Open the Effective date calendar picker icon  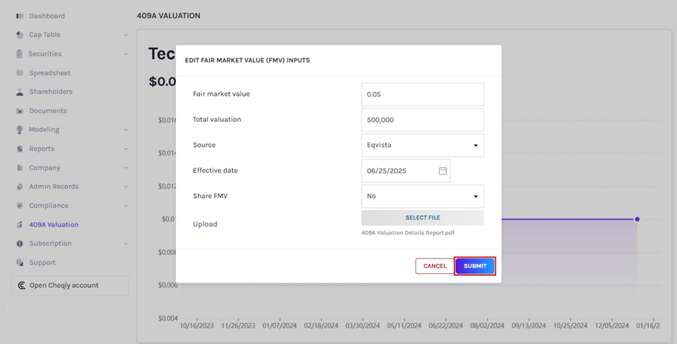coord(443,171)
